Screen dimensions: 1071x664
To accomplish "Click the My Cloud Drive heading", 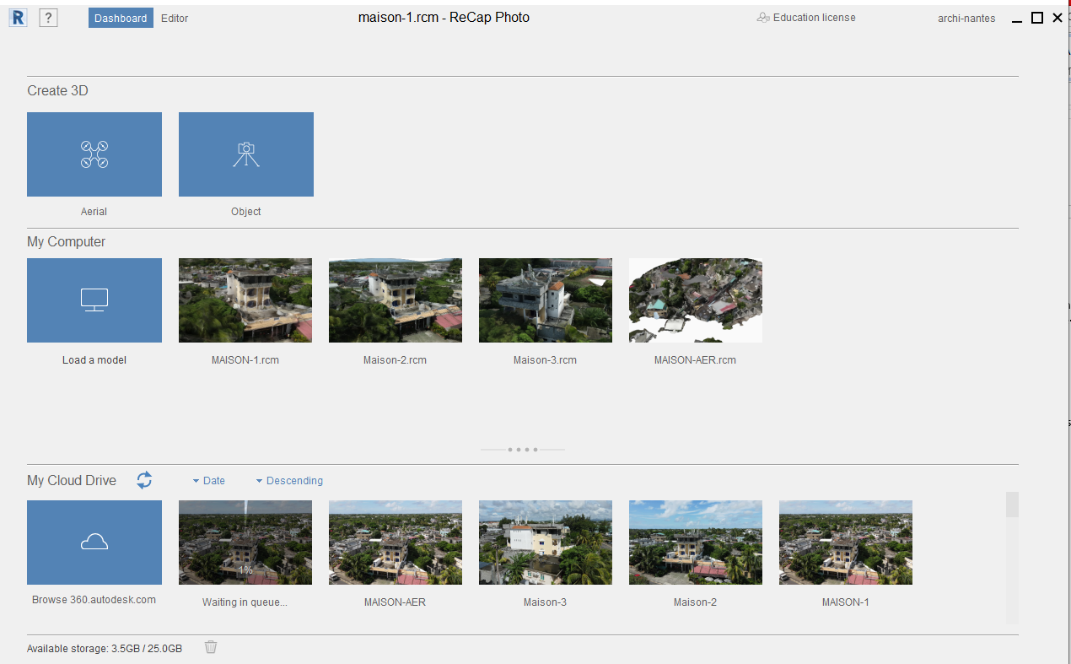I will click(72, 480).
